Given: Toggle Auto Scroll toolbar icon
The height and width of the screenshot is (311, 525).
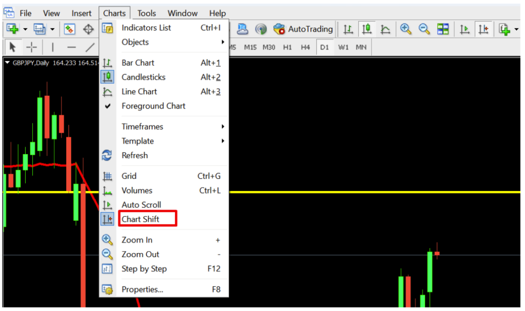Looking at the screenshot, I should pos(465,29).
